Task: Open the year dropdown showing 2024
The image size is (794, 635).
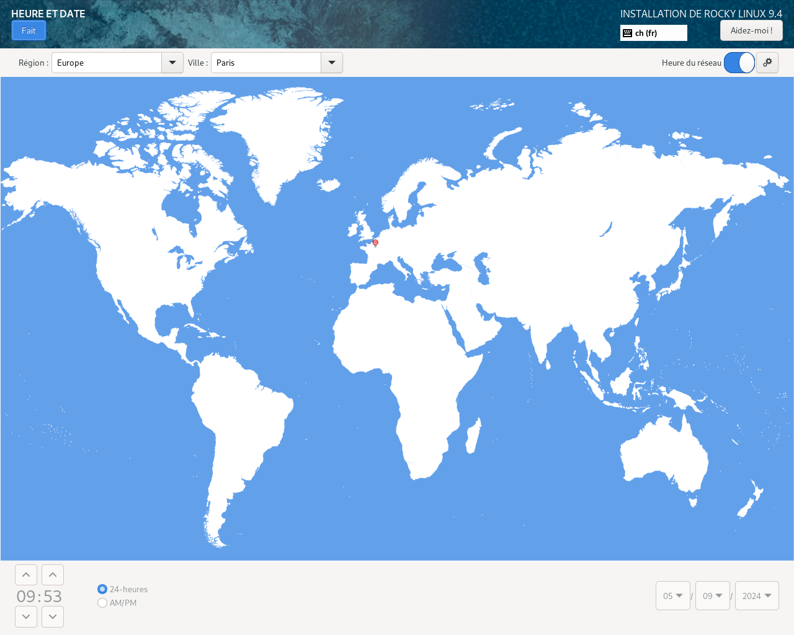Action: point(756,596)
